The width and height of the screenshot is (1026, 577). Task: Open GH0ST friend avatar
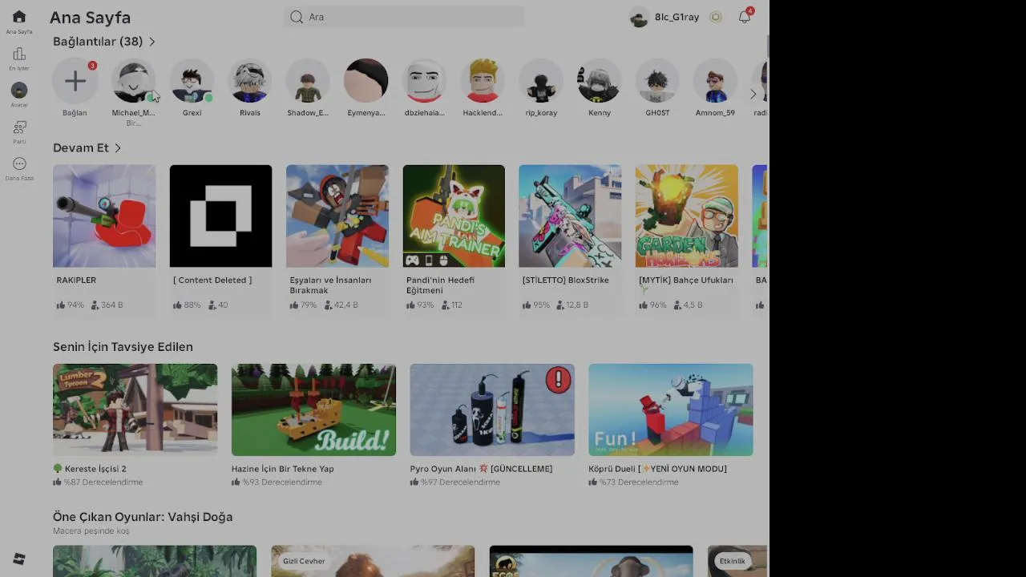pos(657,80)
